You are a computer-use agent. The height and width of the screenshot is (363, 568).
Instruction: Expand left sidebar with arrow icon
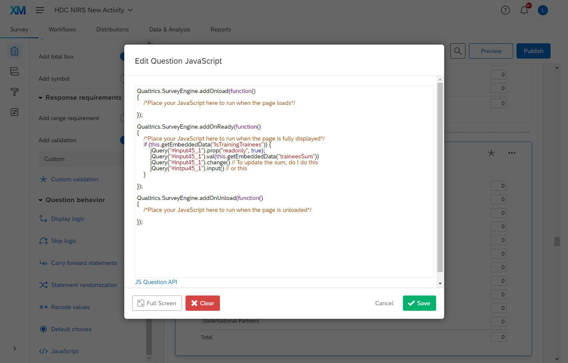[x=14, y=349]
